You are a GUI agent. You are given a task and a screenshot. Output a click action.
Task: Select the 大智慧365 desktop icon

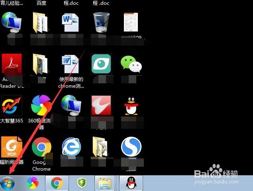(x=12, y=105)
